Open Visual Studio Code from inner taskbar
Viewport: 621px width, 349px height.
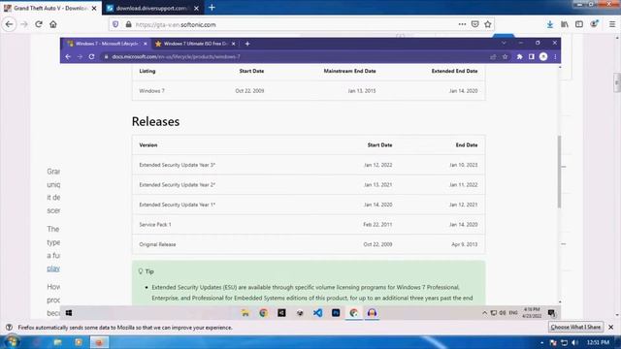click(x=317, y=313)
